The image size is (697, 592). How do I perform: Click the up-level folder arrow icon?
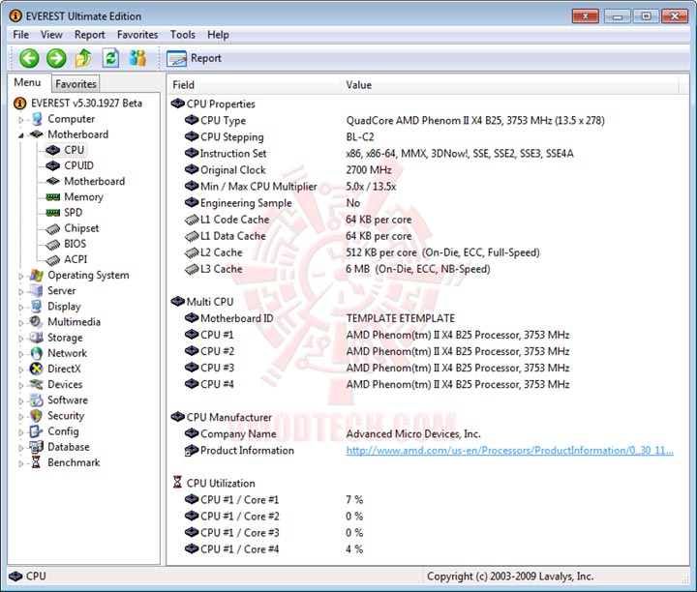point(83,58)
